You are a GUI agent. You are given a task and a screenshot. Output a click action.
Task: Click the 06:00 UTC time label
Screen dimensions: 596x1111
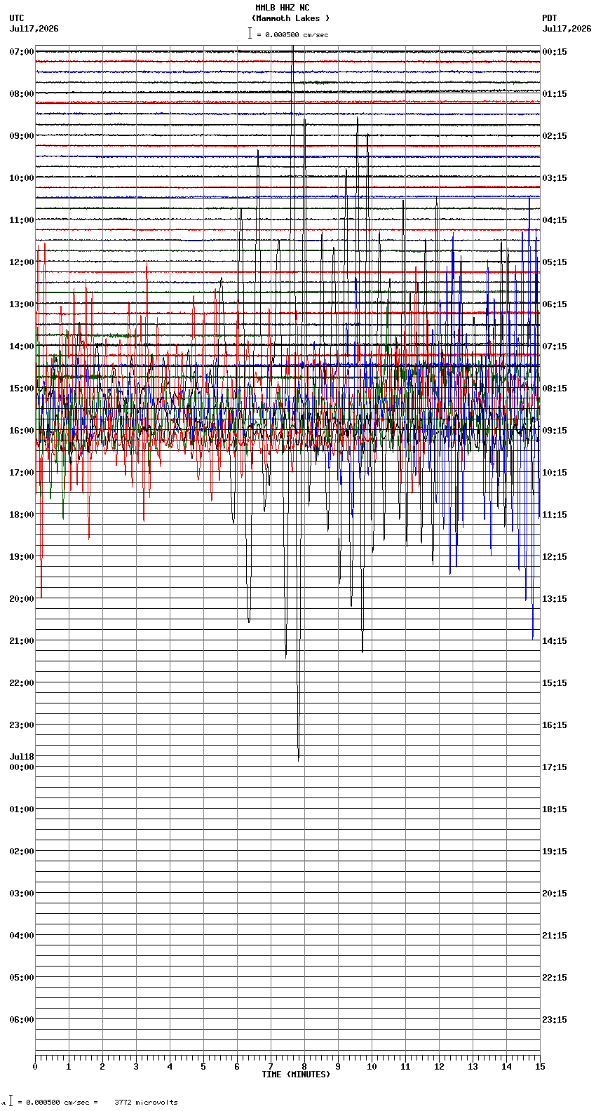pos(22,1020)
